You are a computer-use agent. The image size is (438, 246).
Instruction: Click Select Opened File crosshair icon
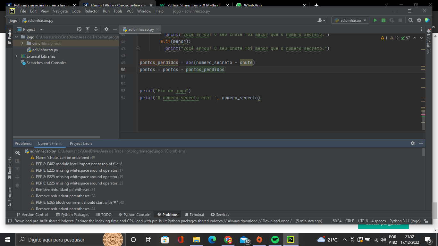(79, 29)
